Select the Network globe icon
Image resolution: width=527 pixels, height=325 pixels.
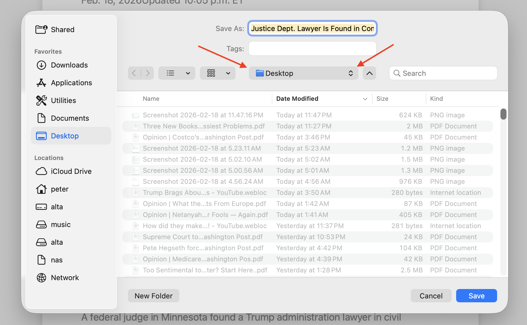tap(41, 278)
